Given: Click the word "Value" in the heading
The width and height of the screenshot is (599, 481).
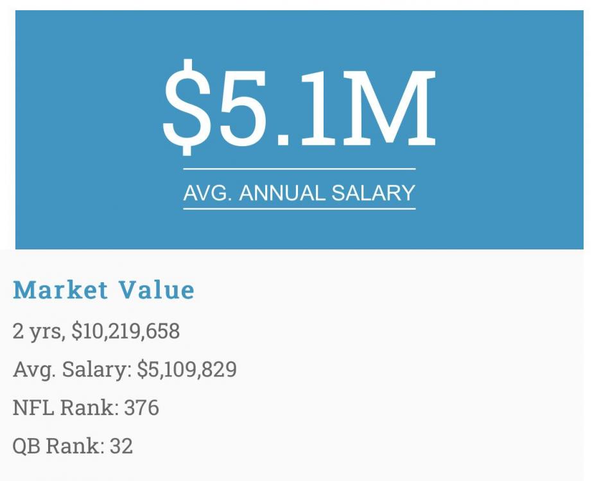Looking at the screenshot, I should coord(157,290).
